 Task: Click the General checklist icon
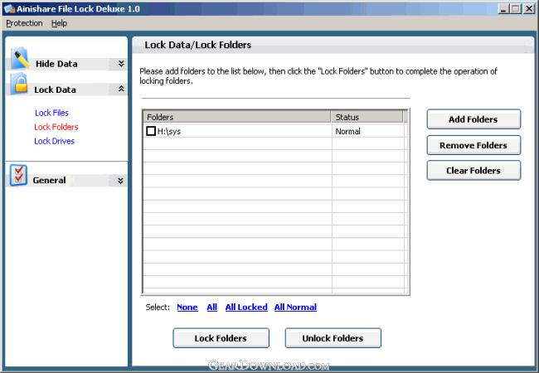coord(18,175)
